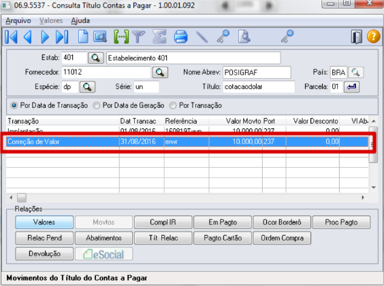This screenshot has height=286, width=384.
Task: Click the Nome Abrev input field
Action: [257, 73]
